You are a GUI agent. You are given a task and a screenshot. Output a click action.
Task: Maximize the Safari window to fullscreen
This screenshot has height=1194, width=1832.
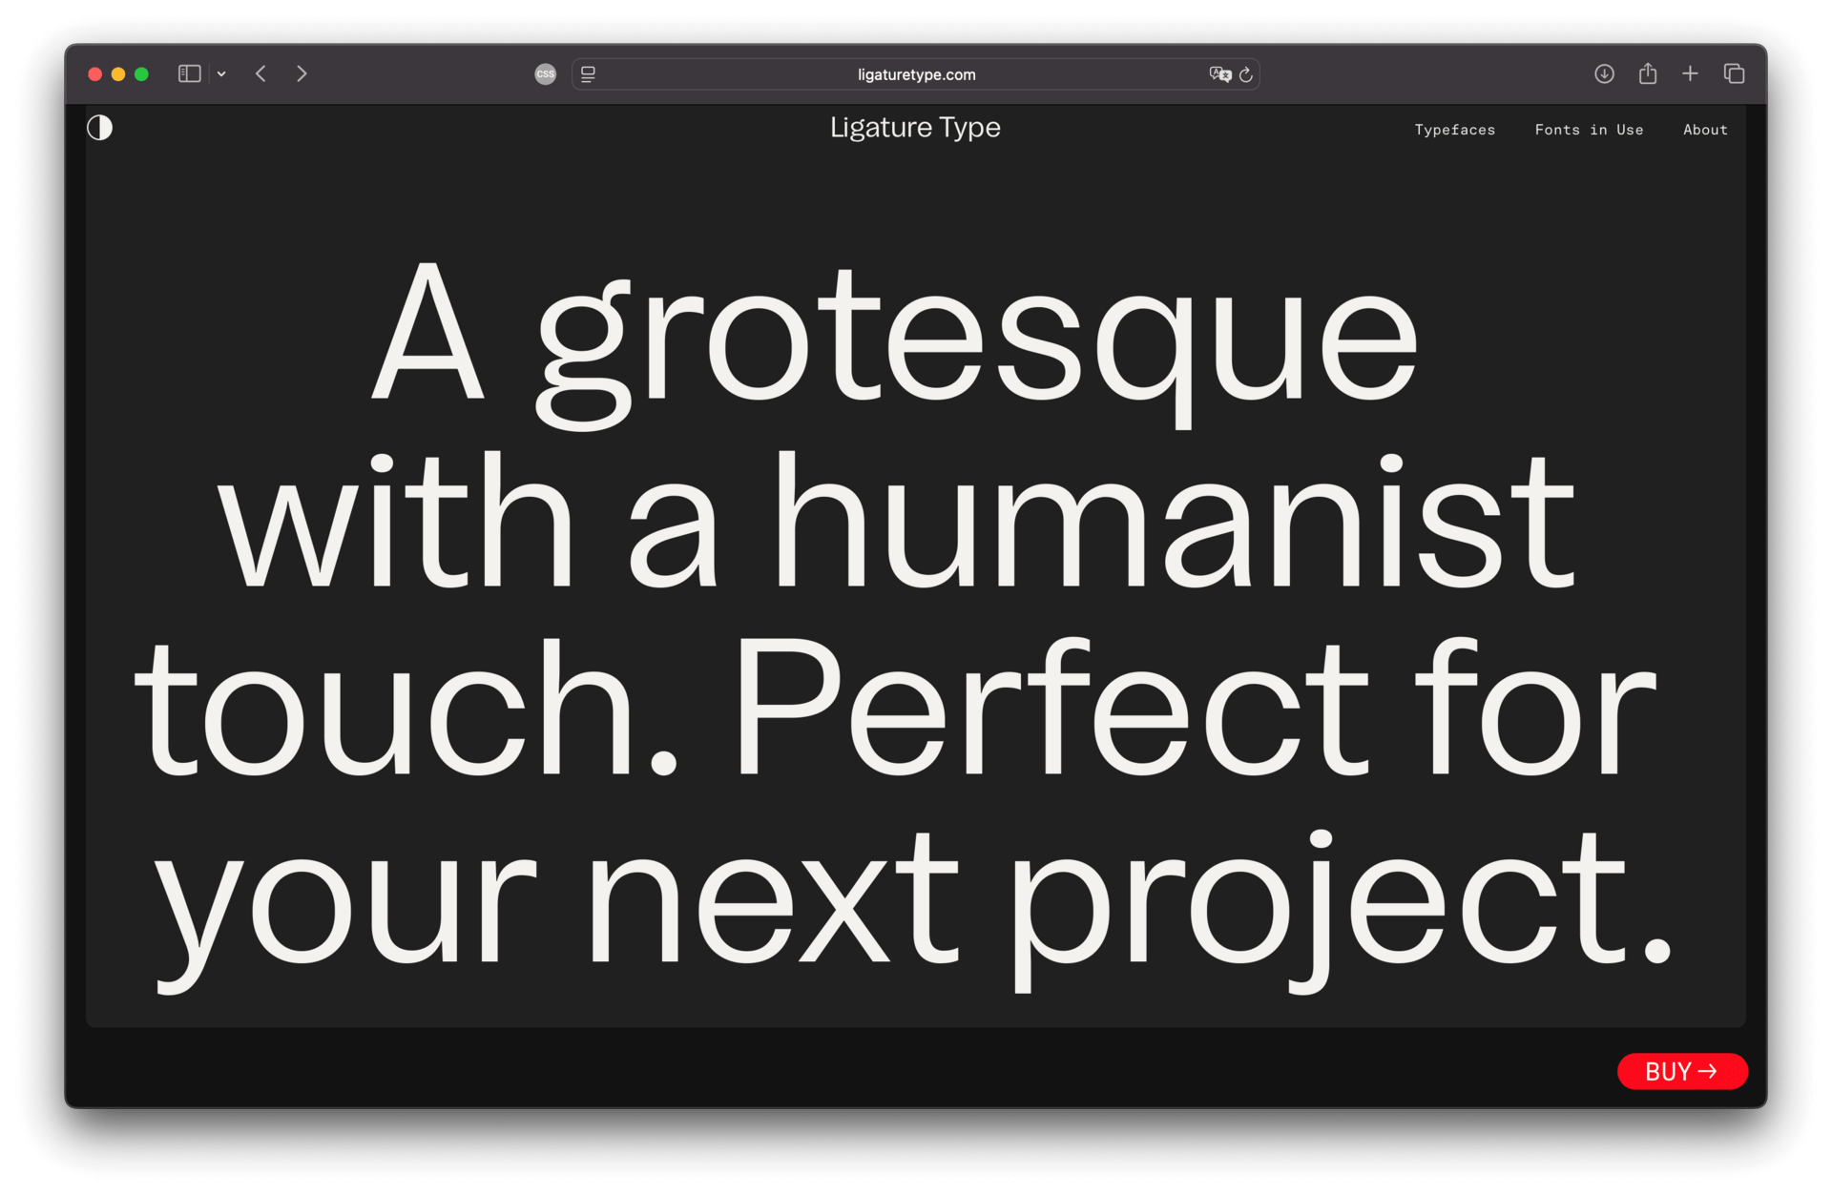click(141, 74)
